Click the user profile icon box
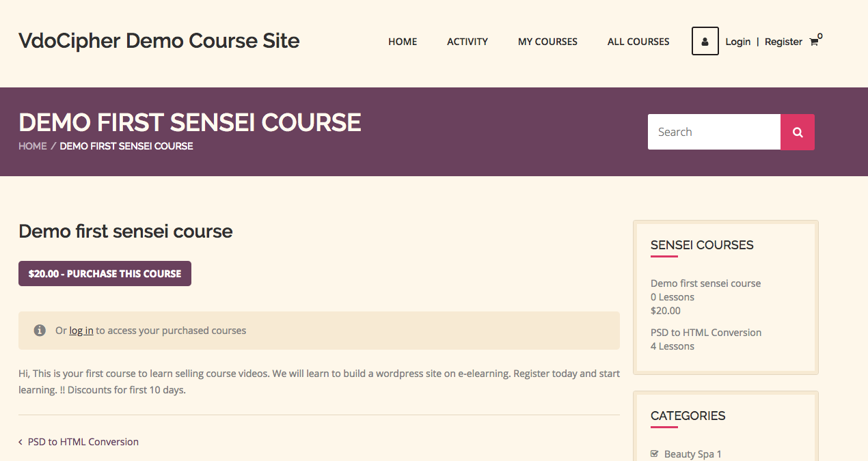The image size is (868, 461). coord(705,41)
